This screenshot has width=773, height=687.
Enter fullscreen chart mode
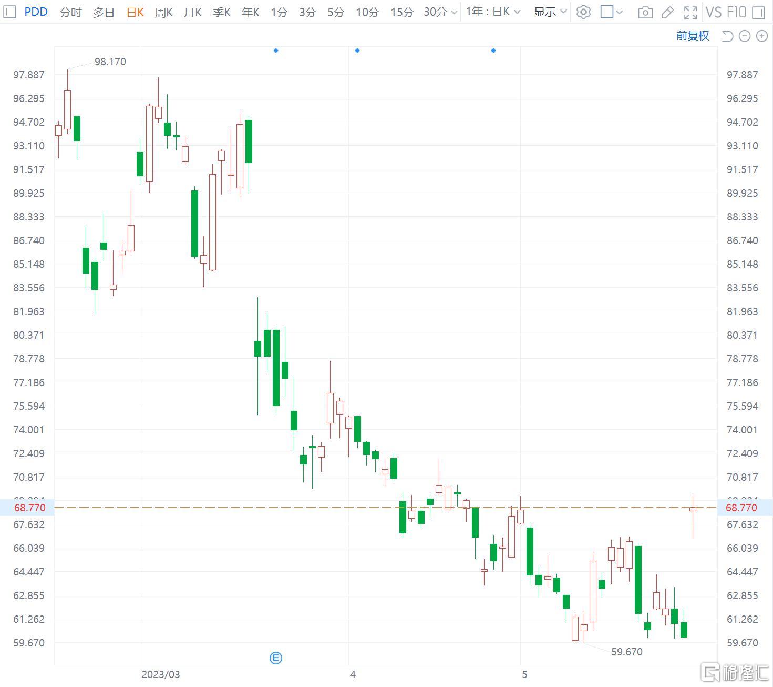coord(690,13)
